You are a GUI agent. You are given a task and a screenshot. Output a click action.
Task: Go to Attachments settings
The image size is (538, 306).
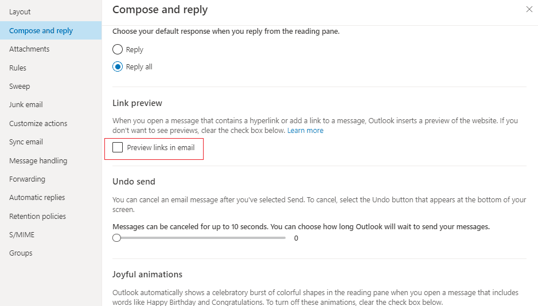29,49
